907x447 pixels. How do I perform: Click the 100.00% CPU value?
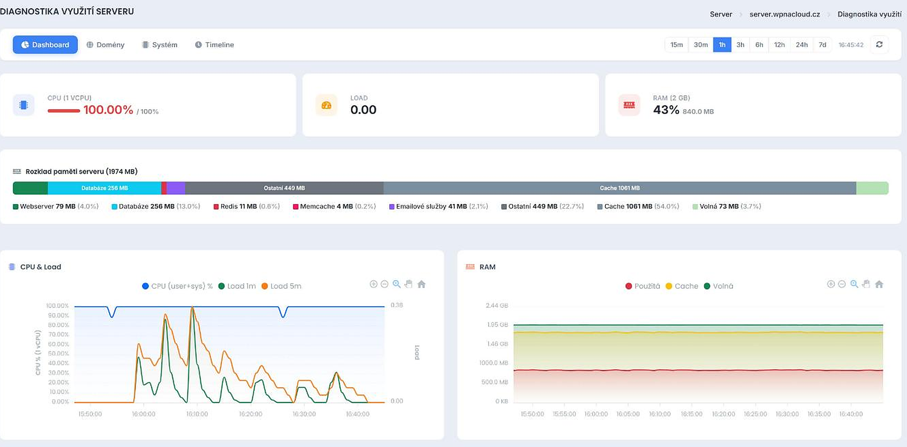point(108,110)
